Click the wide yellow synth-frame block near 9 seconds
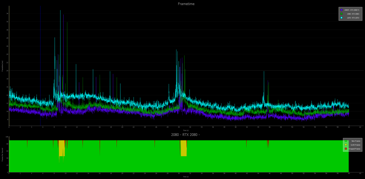365x179 pixels. (62, 148)
